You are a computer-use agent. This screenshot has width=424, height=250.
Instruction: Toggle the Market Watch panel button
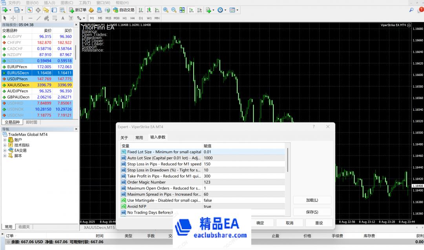coord(30,10)
